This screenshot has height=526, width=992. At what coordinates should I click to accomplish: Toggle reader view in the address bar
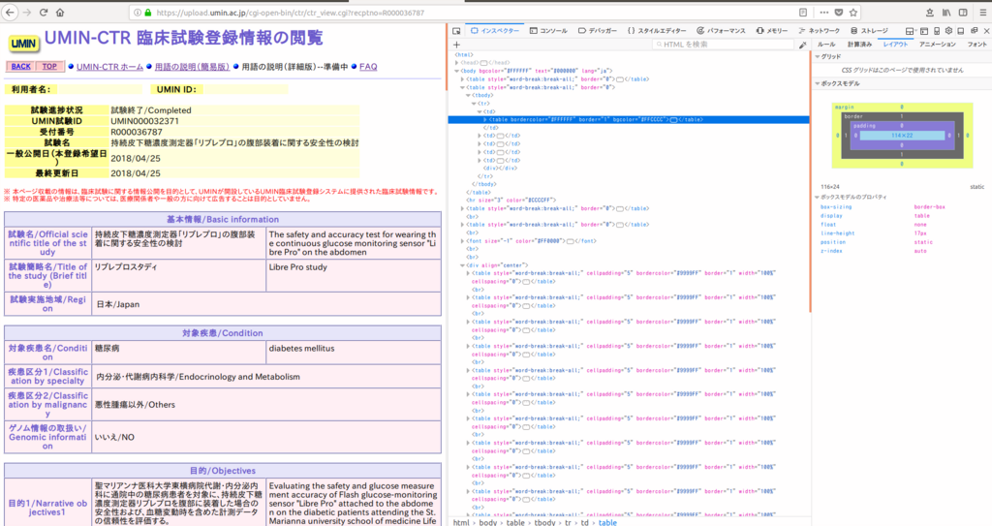tap(803, 13)
